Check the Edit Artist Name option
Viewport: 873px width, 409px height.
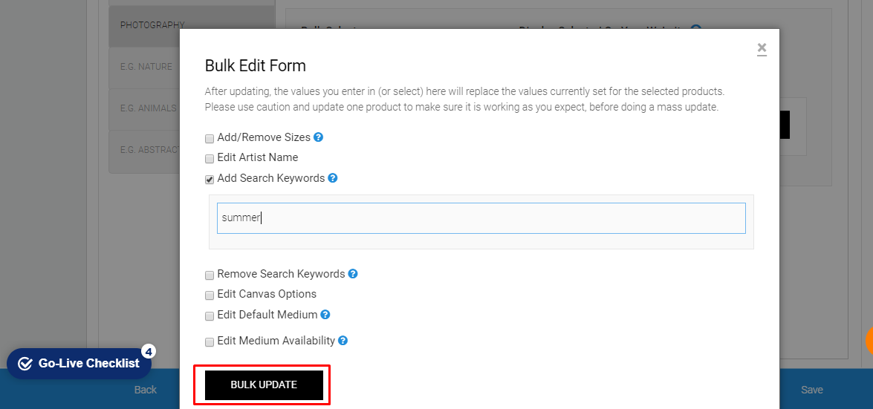[x=210, y=159]
